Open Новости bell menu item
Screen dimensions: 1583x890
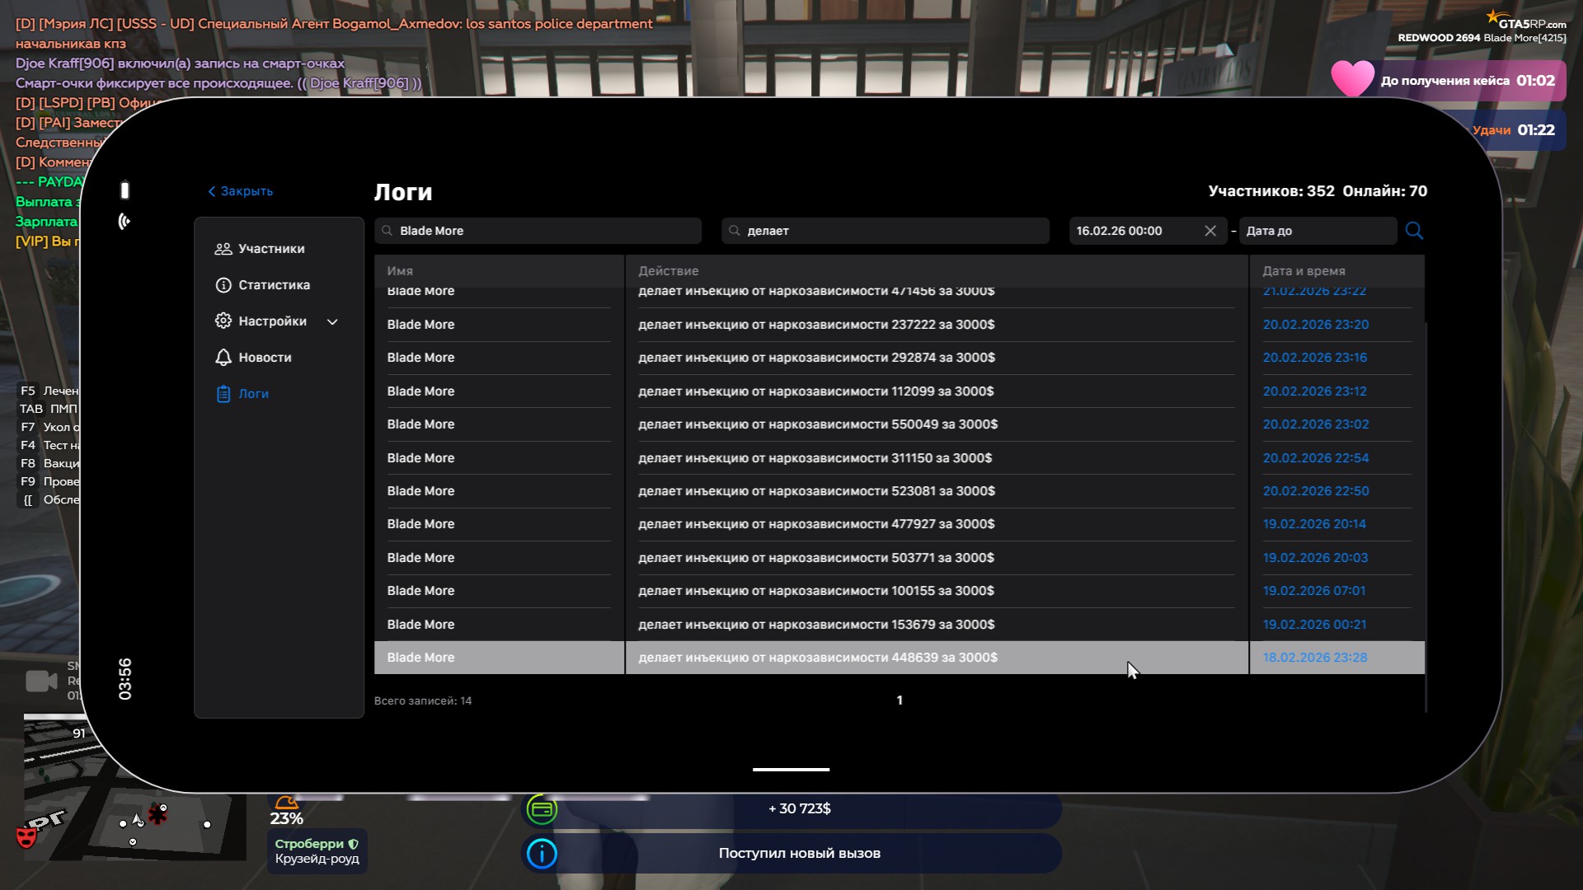264,358
